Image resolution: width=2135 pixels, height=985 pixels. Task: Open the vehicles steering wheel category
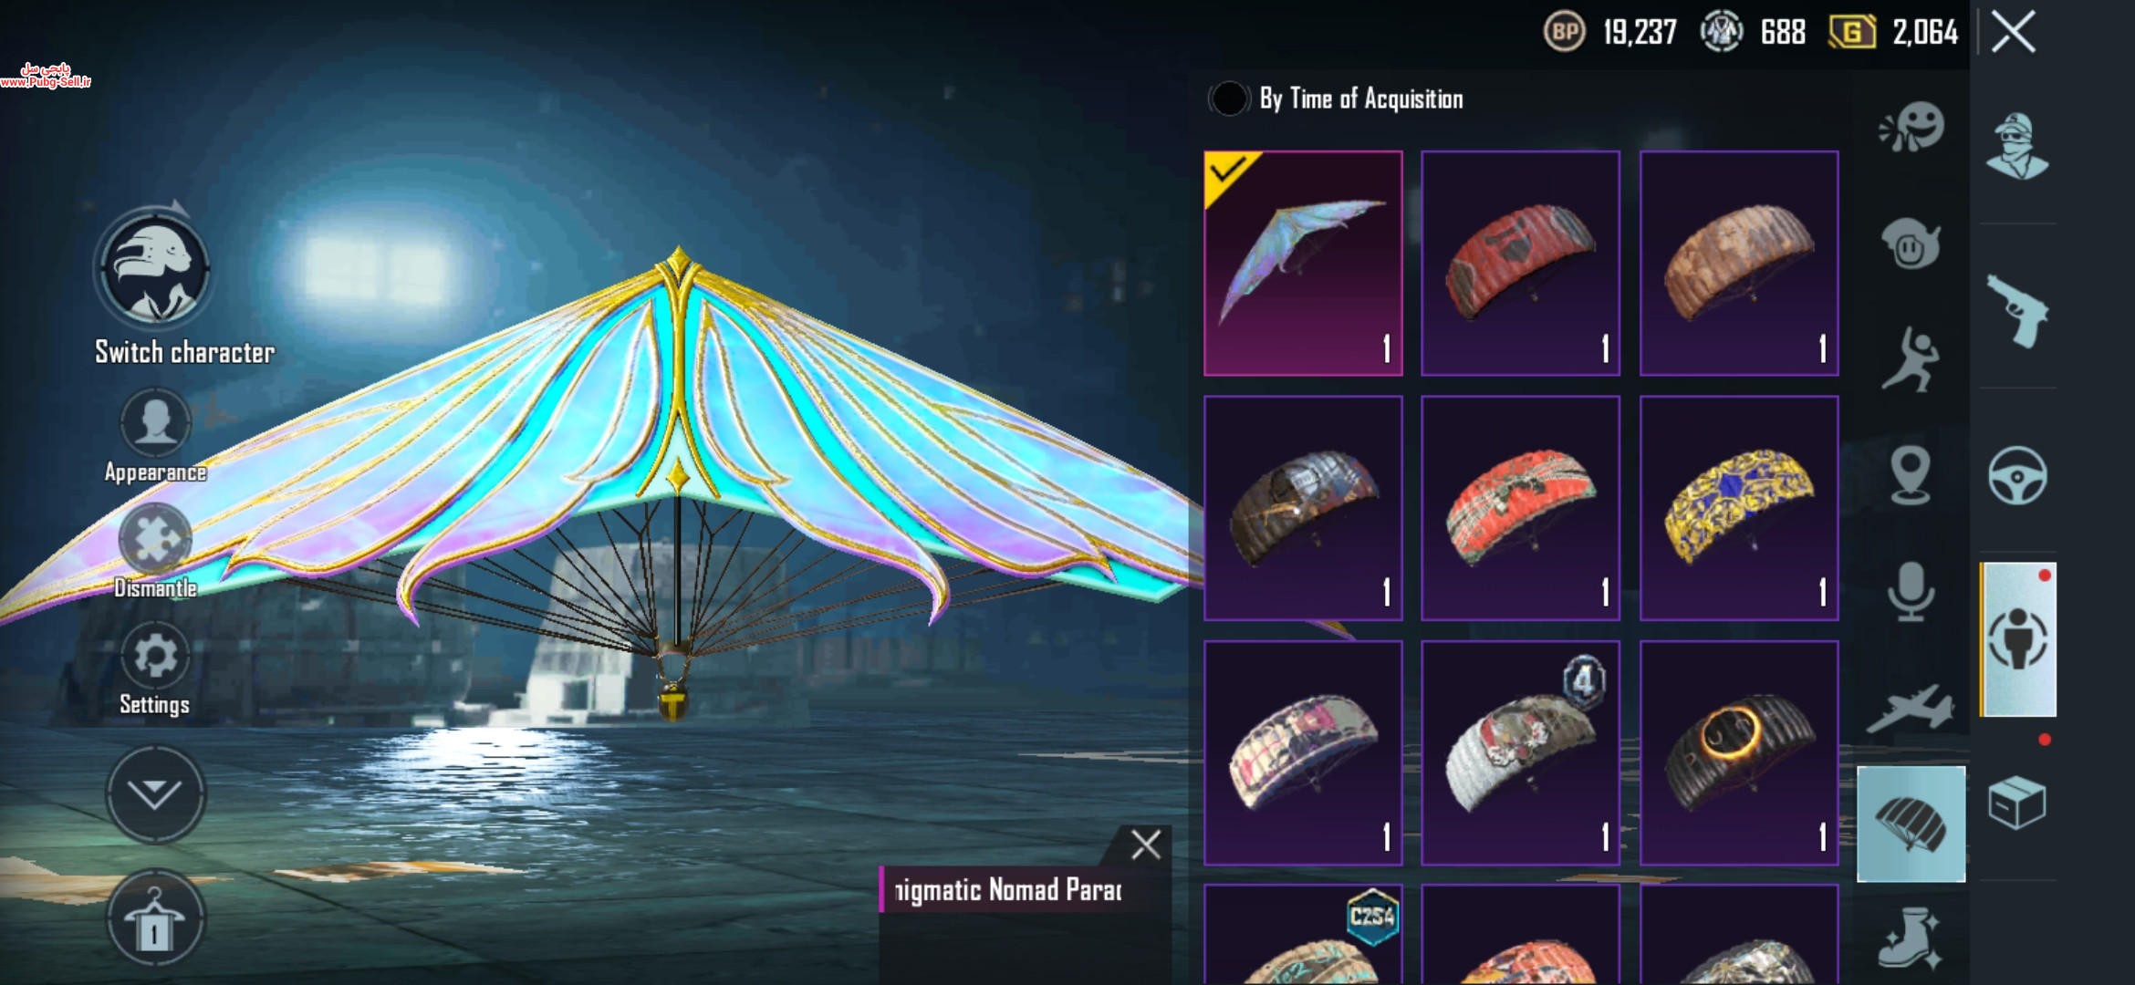click(2017, 475)
